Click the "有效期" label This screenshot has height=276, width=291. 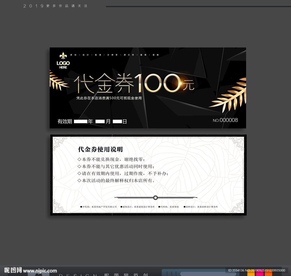tap(65, 121)
